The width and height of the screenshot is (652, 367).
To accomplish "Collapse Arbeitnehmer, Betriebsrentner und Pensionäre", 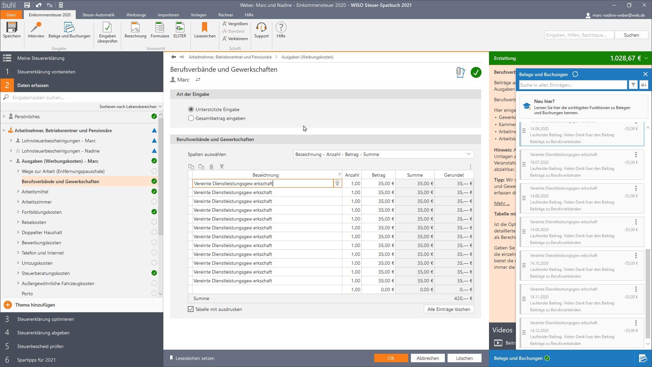I will point(4,130).
